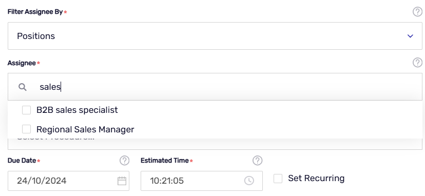Click the magnifier search icon in Assignee field
This screenshot has height=196, width=425.
tap(23, 87)
